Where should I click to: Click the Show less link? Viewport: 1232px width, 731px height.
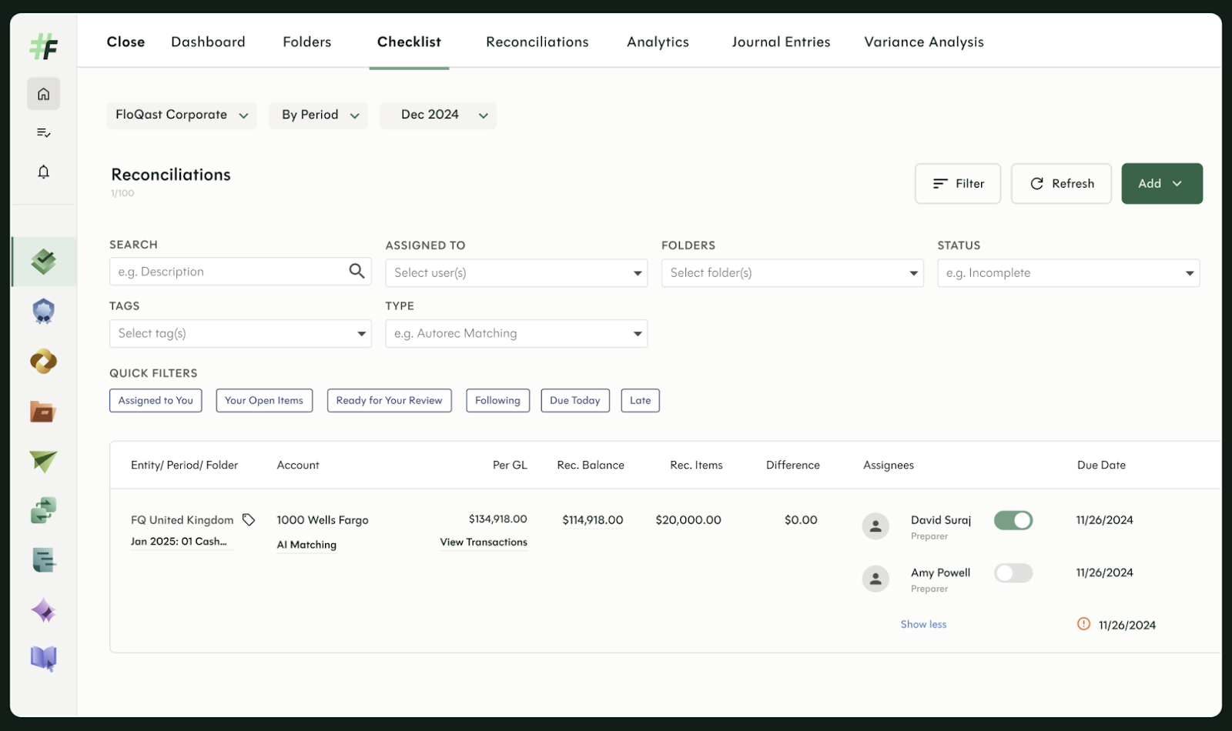(923, 624)
